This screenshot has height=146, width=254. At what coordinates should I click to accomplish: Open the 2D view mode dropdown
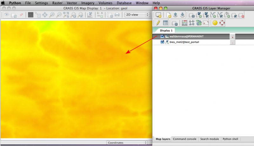tap(137, 15)
